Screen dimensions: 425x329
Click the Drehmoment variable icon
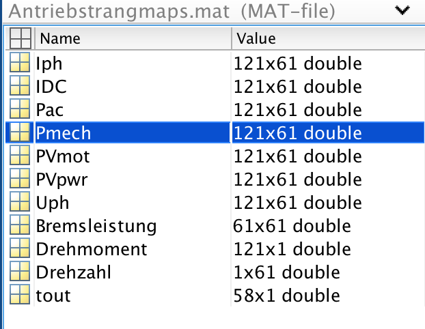coord(20,249)
